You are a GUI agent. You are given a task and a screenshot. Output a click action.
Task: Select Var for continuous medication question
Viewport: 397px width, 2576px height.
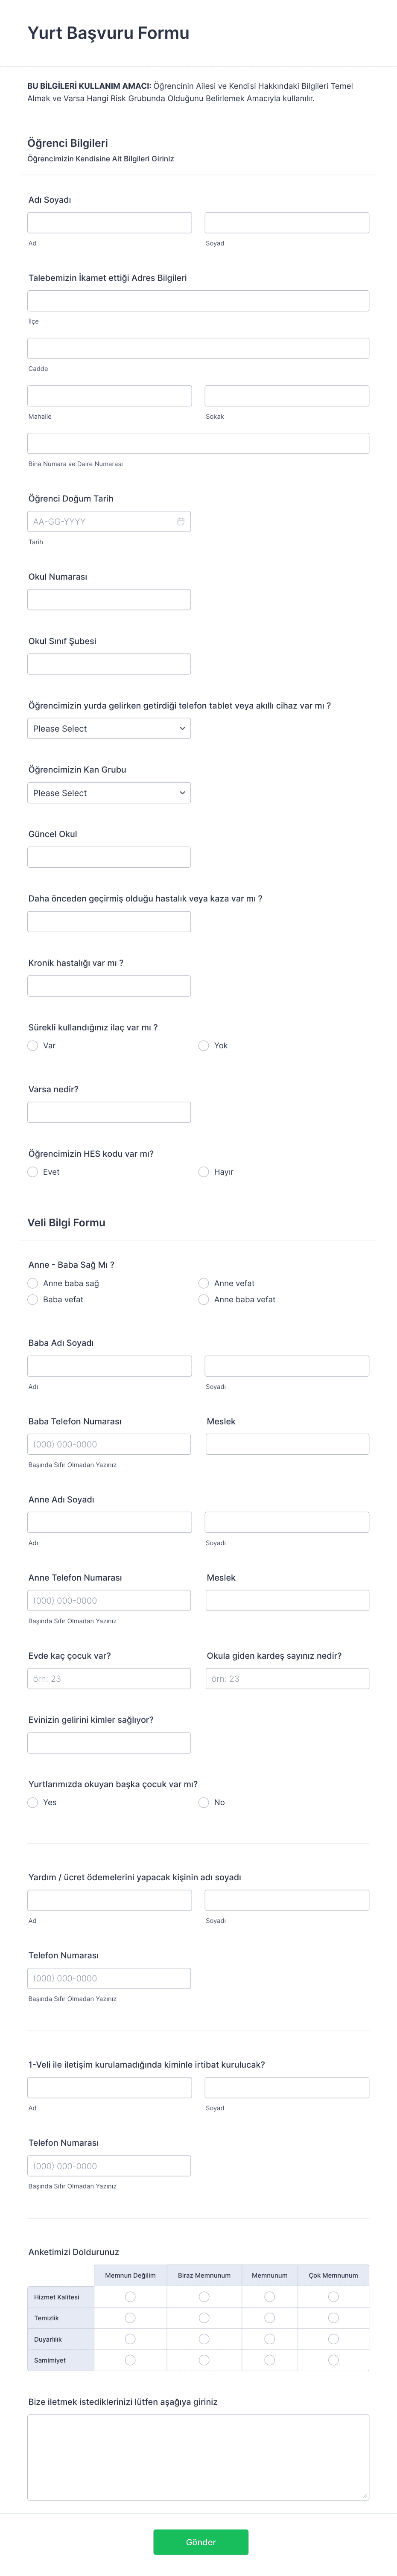pos(33,1046)
